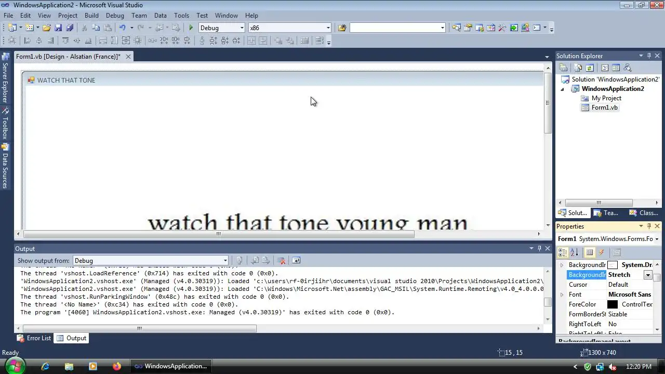Save Form1.vb using the floppy disk icon
Screen dimensions: 665x374
tap(58, 28)
